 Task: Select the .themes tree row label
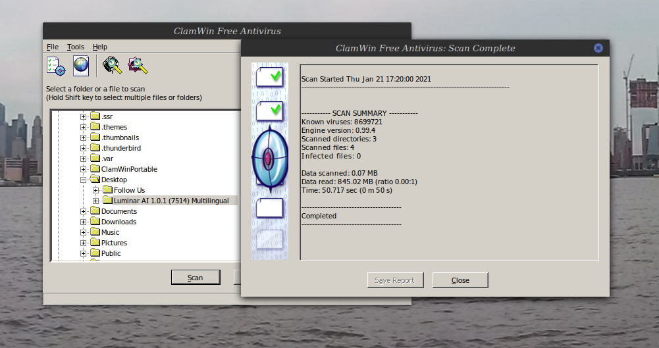click(115, 127)
